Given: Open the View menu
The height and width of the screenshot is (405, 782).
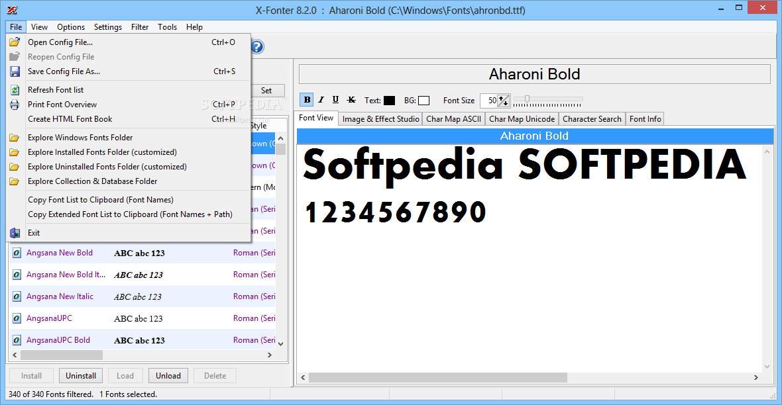Looking at the screenshot, I should point(39,27).
